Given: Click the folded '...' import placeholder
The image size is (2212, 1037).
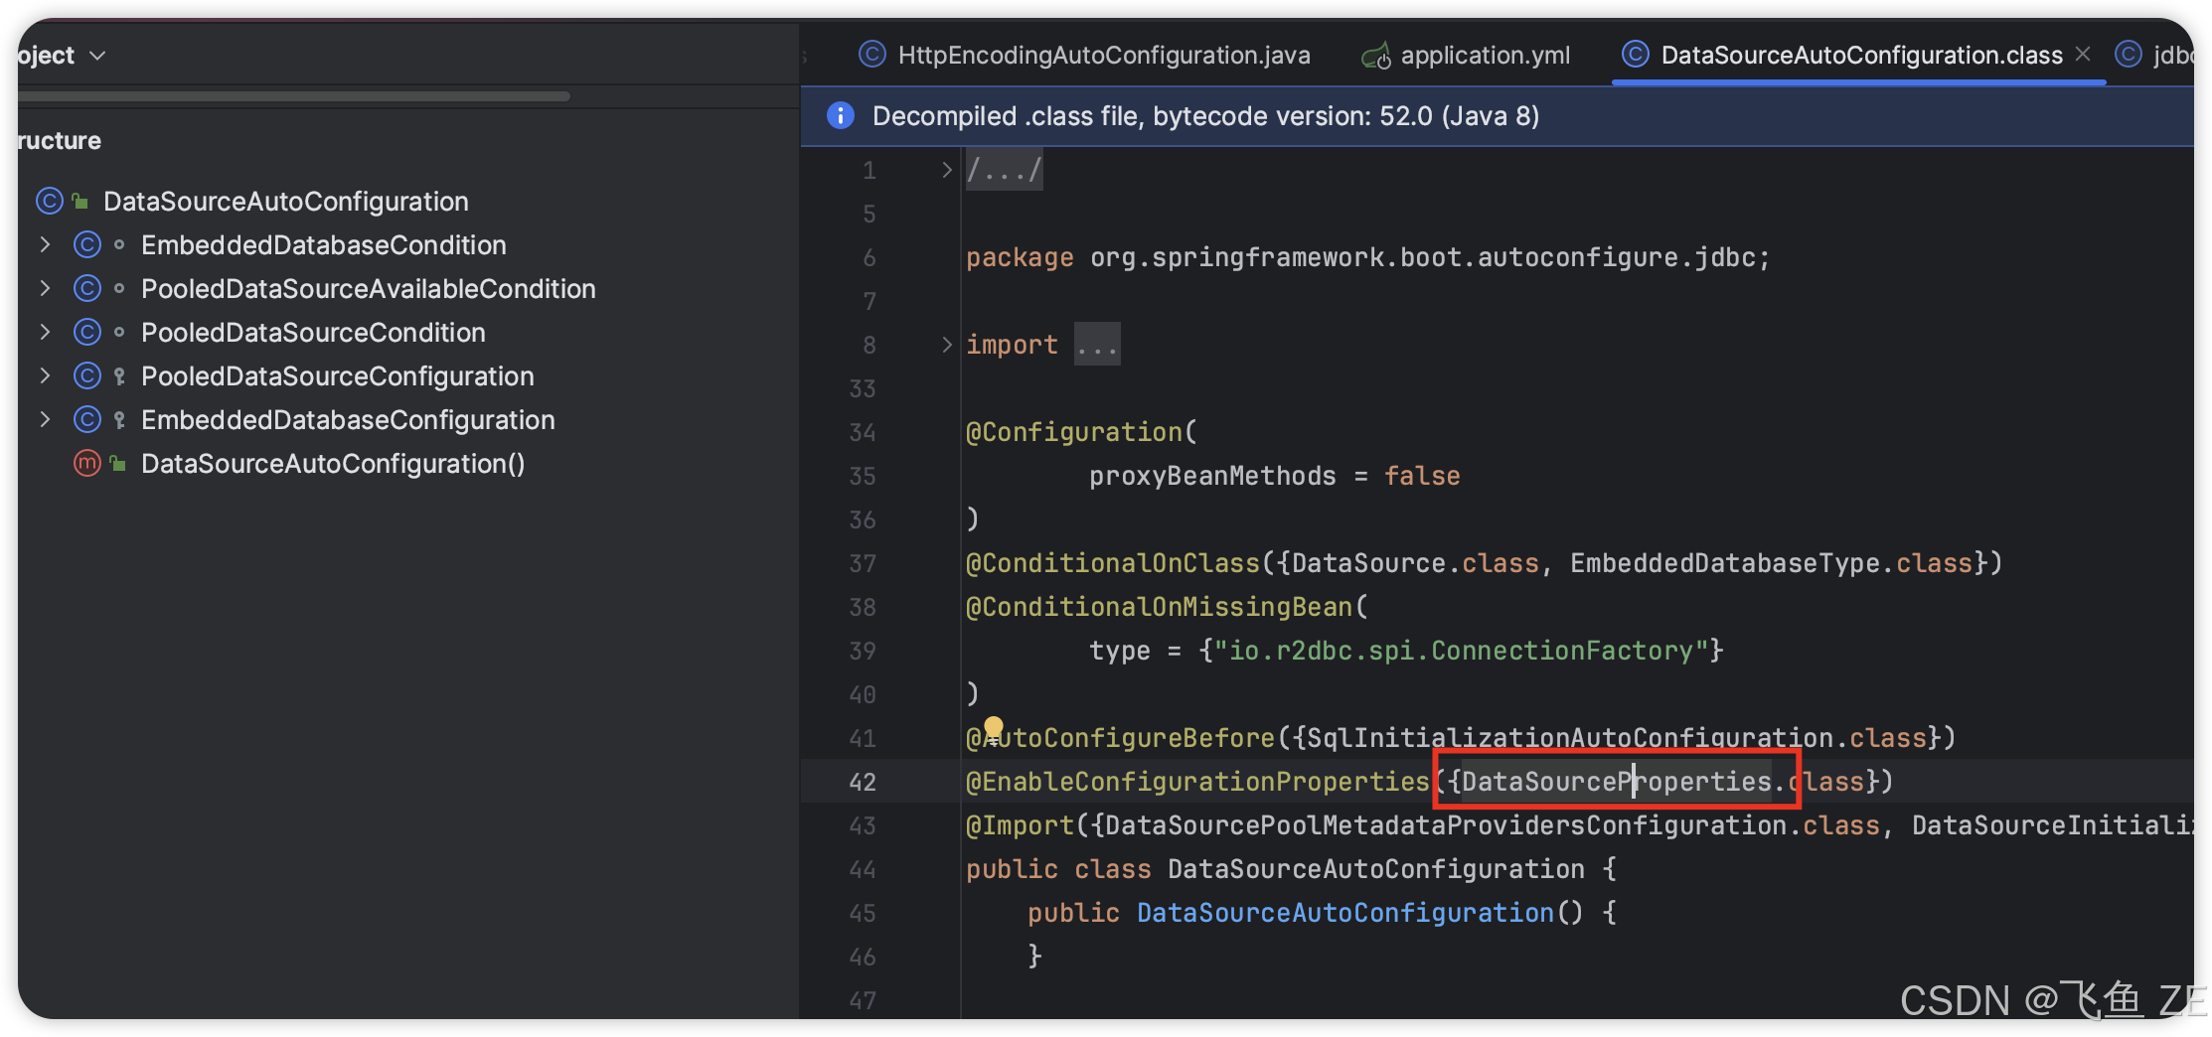Looking at the screenshot, I should (x=1097, y=345).
